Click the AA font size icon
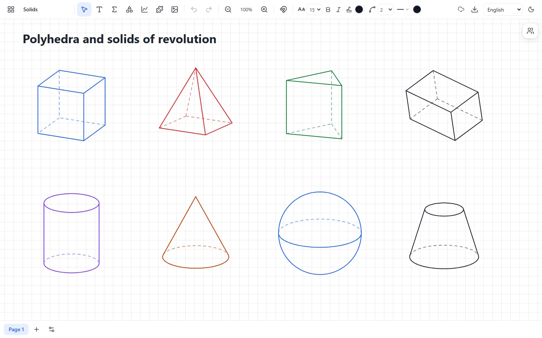 [x=301, y=9]
